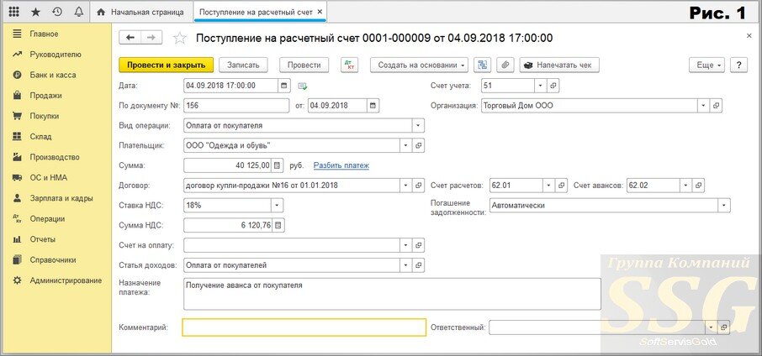The width and height of the screenshot is (762, 356).
Task: Expand Договор dropdown arrow
Action: (x=406, y=186)
